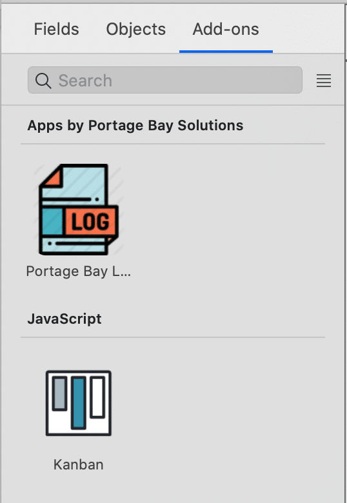Click the "Apps by Portage Bay Solutions" header

[135, 126]
